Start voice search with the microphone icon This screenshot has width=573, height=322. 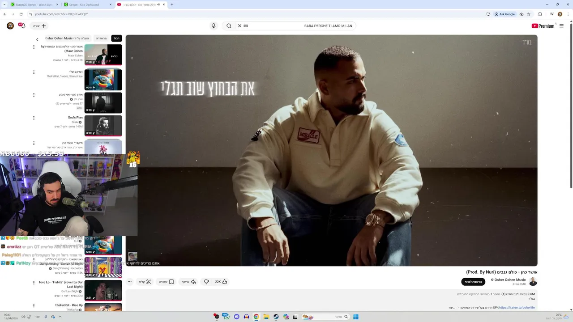[214, 26]
